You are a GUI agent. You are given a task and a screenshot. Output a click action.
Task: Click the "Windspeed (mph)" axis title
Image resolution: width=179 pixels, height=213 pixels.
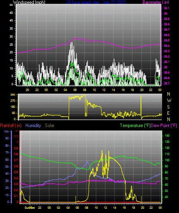(x=29, y=2)
